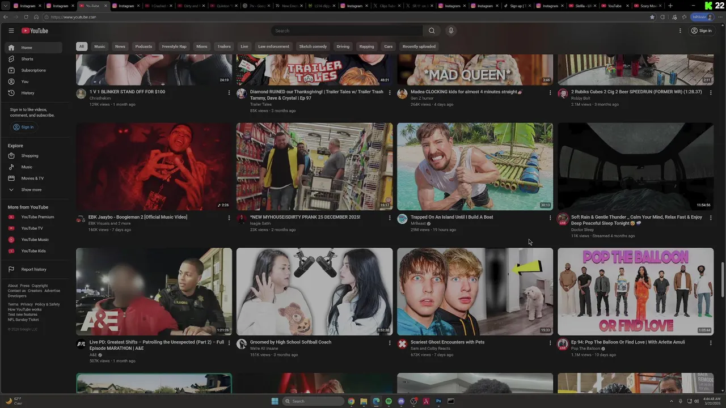This screenshot has width=726, height=408.
Task: Click the YouTube logo
Action: pos(35,31)
